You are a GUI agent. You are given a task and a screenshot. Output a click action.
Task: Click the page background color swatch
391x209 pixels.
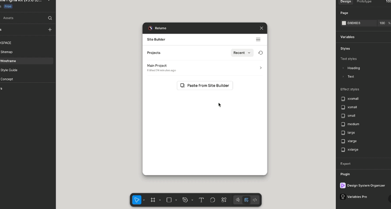(344, 23)
